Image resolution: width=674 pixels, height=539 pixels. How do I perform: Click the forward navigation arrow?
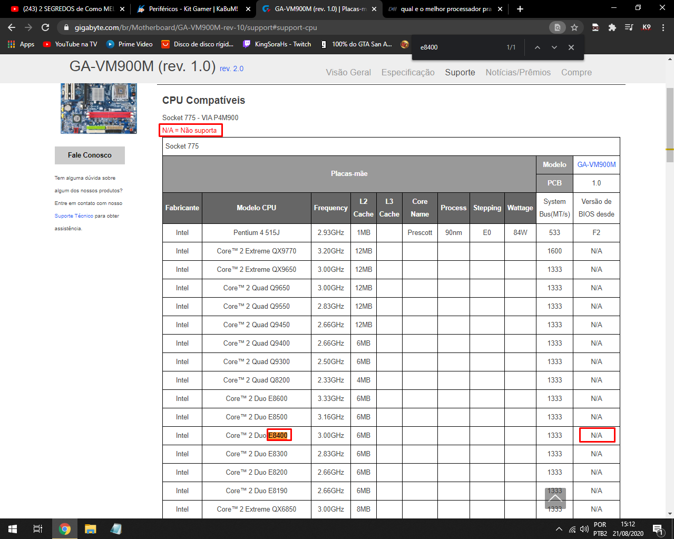coord(28,27)
